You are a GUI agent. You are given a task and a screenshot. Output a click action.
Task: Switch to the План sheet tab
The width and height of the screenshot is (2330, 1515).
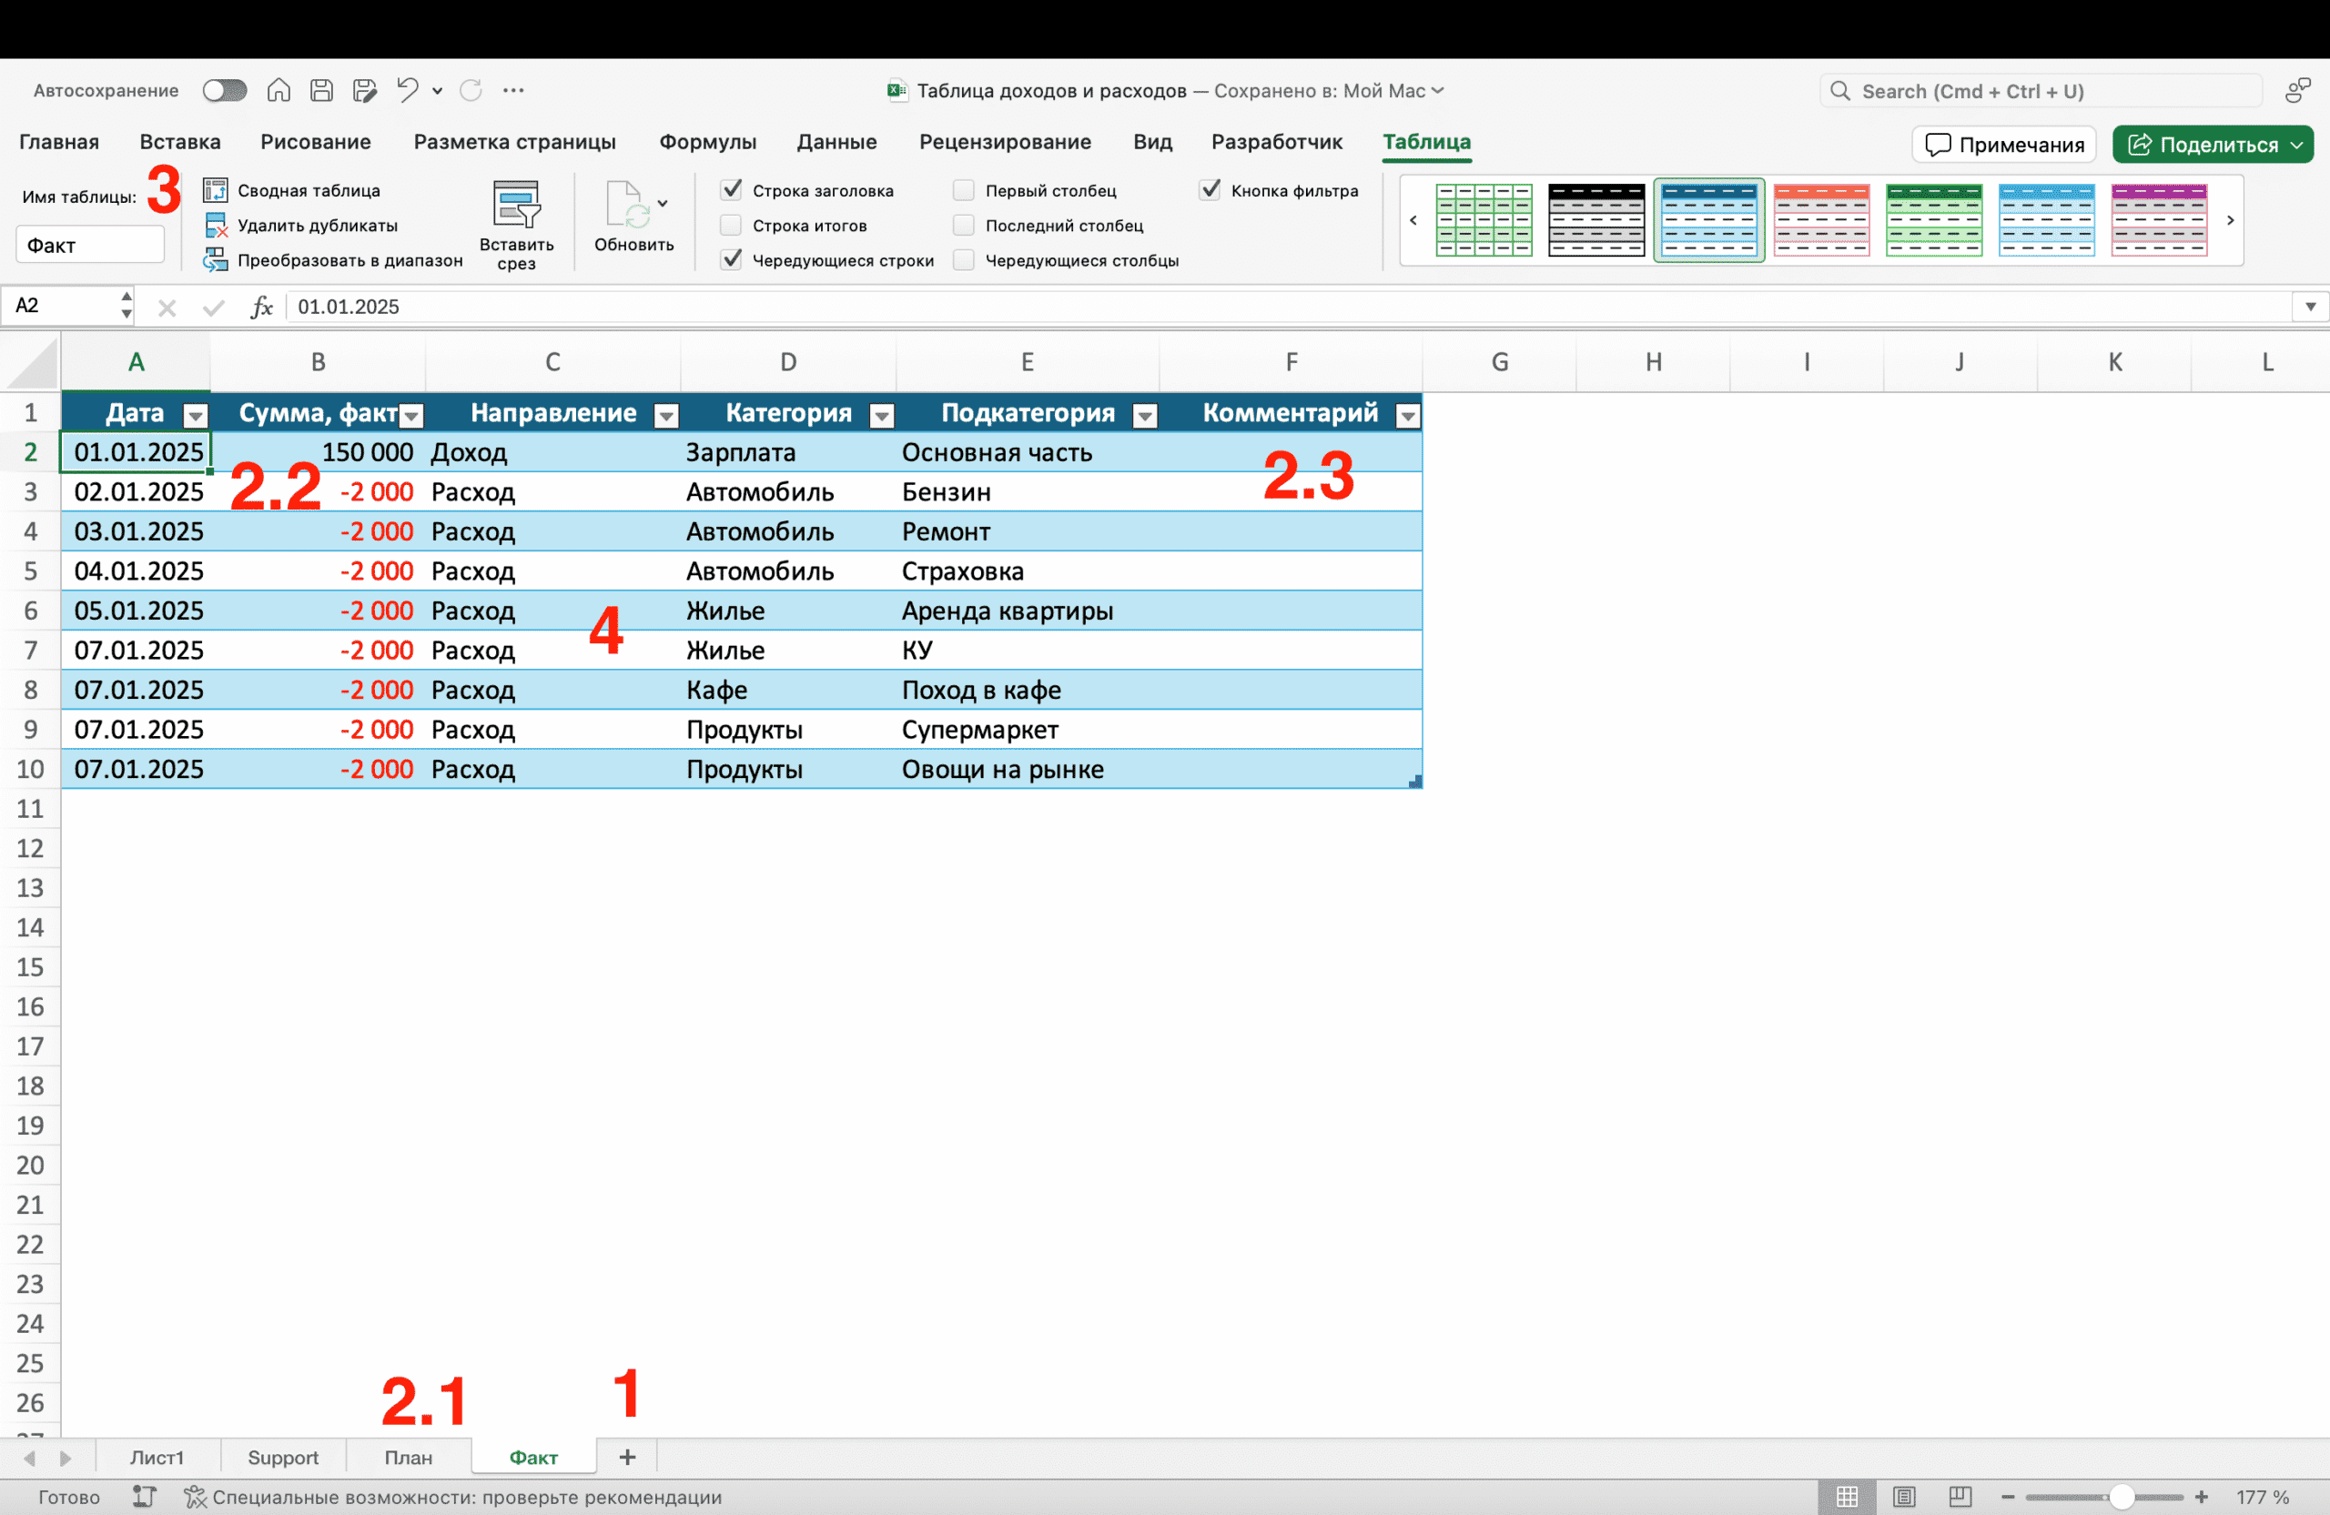[409, 1458]
